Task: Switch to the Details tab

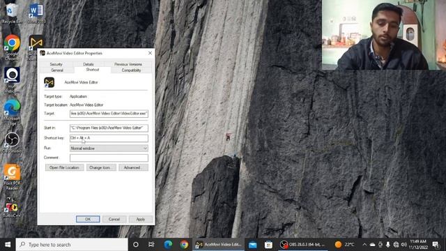Action: point(89,64)
